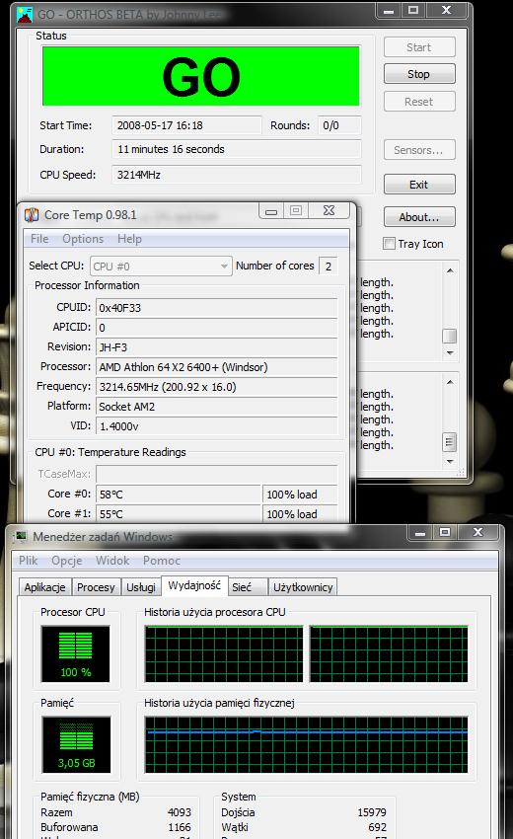Minimize the ORTHOS window
The height and width of the screenshot is (839, 513).
click(x=389, y=10)
